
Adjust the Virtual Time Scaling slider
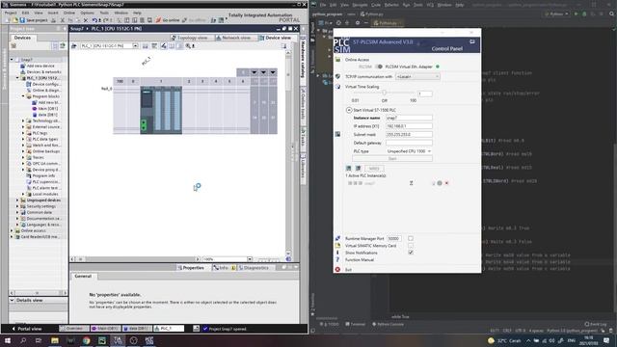click(x=384, y=93)
